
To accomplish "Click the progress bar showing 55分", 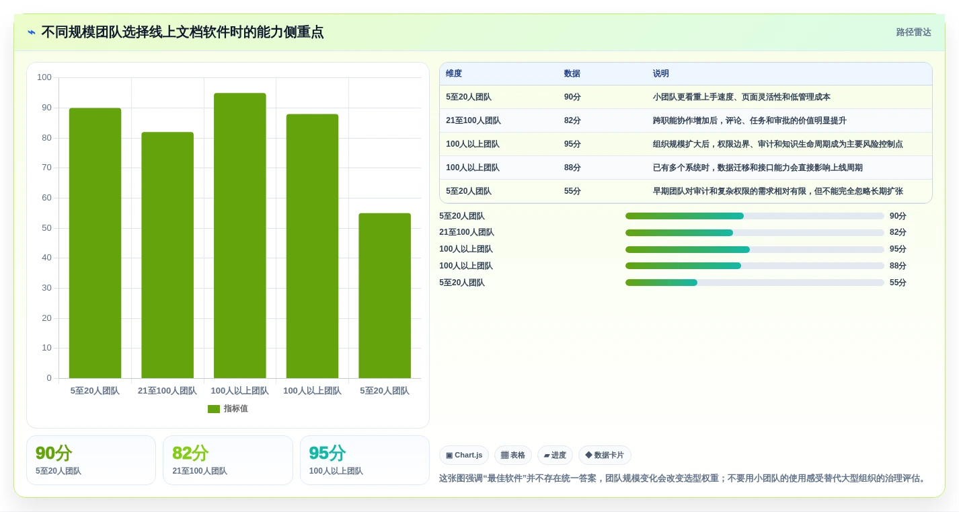I will 755,283.
